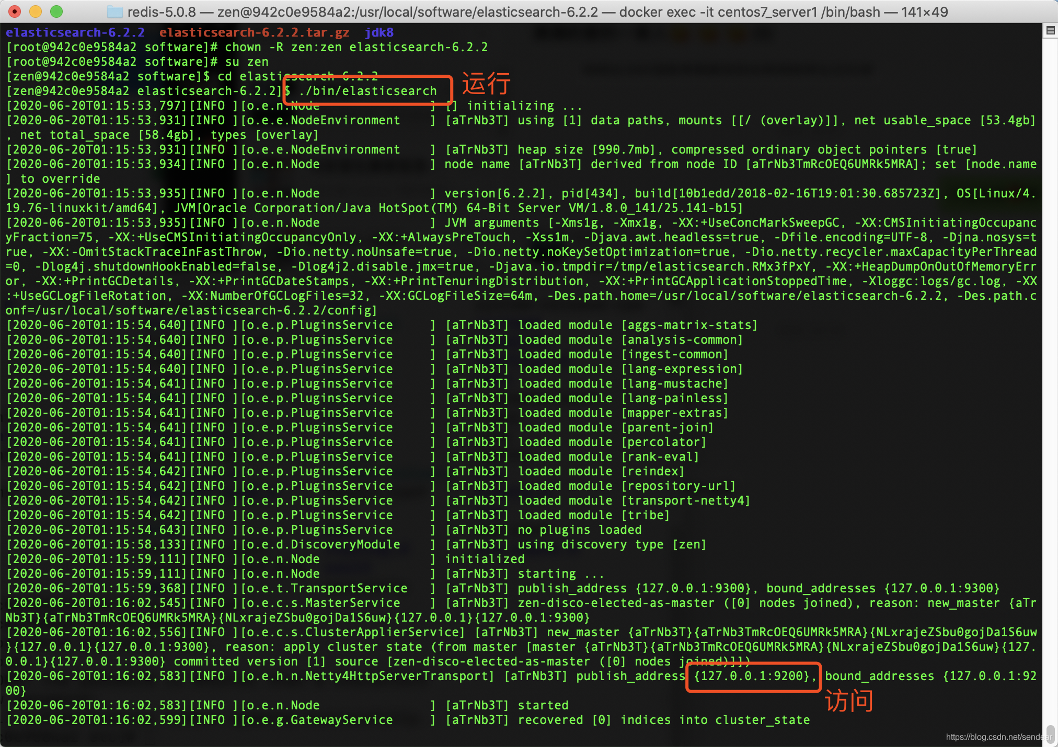The width and height of the screenshot is (1058, 747).
Task: Click the 'su zen' command line
Action: [x=137, y=62]
